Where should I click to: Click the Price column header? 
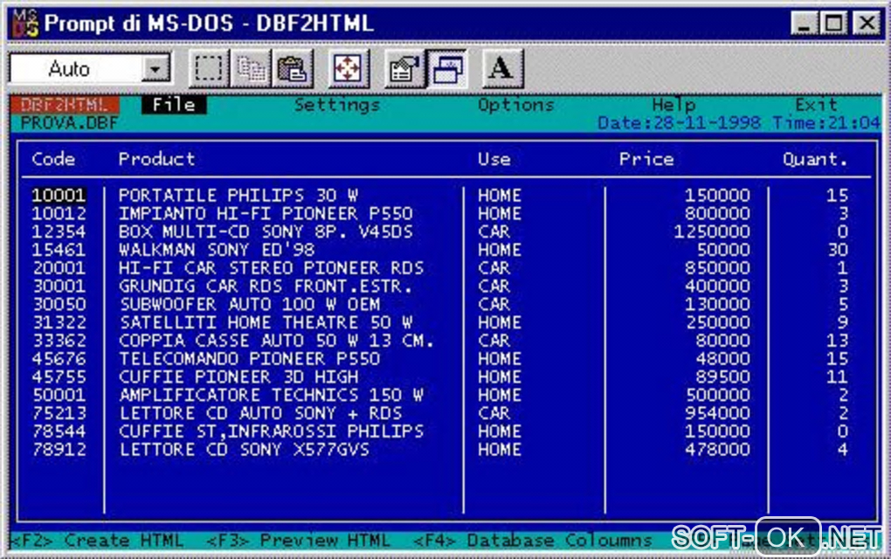[x=646, y=159]
